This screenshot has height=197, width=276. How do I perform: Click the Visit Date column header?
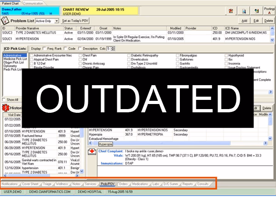(x=12, y=115)
